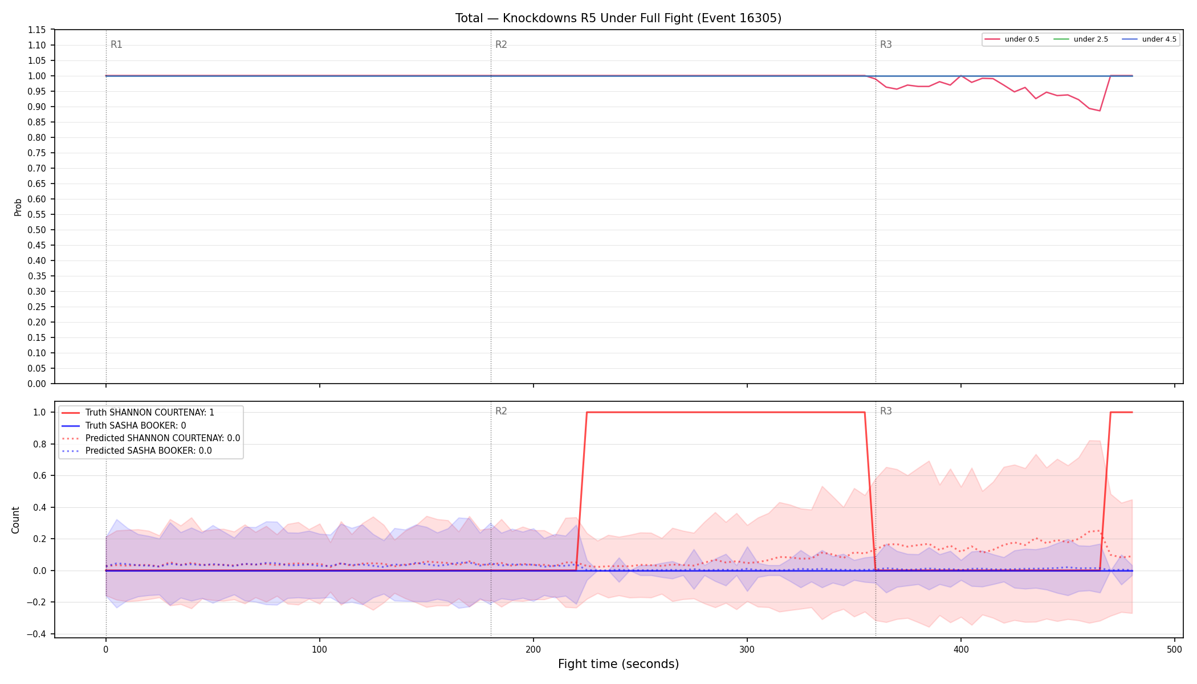Image resolution: width=1197 pixels, height=684 pixels.
Task: Click the 0.85 tick on the Prob axis
Action: click(x=37, y=122)
